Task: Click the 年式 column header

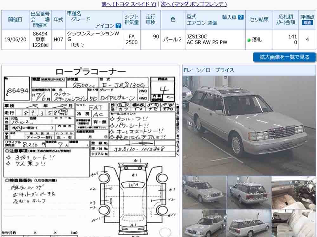Action: click(x=58, y=20)
